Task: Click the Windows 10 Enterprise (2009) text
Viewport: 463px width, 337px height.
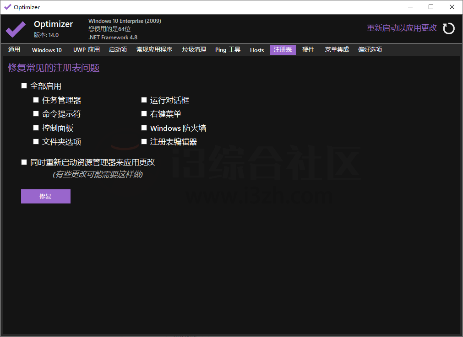Action: pos(125,21)
